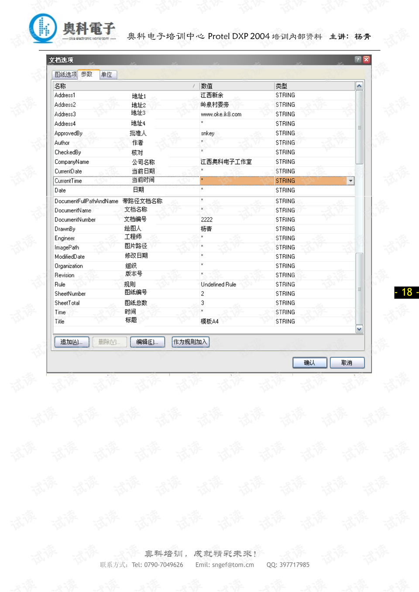Confirm changes with the 确认 button
Viewport: 419px width, 592px height.
(x=309, y=363)
